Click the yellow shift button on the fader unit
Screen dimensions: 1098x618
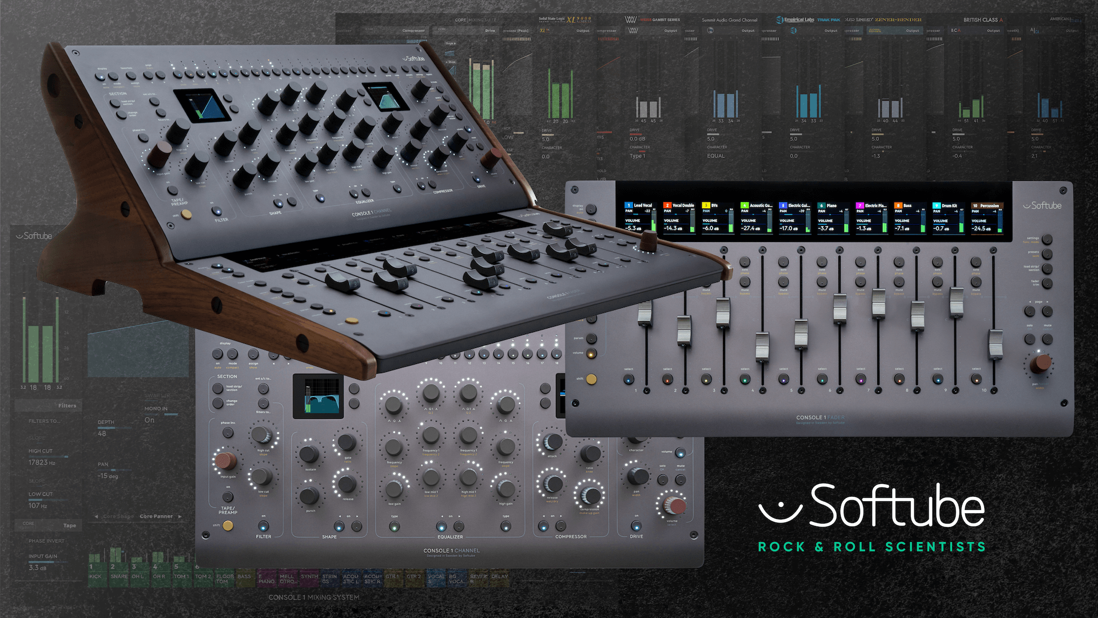click(x=591, y=379)
